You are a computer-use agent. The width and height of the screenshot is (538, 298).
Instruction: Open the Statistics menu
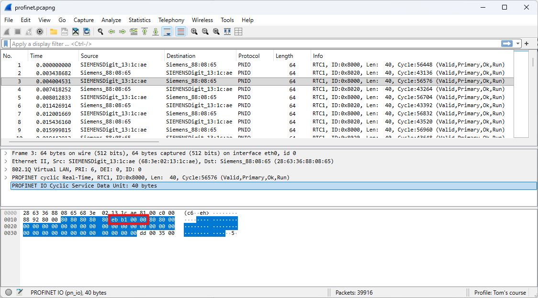139,20
